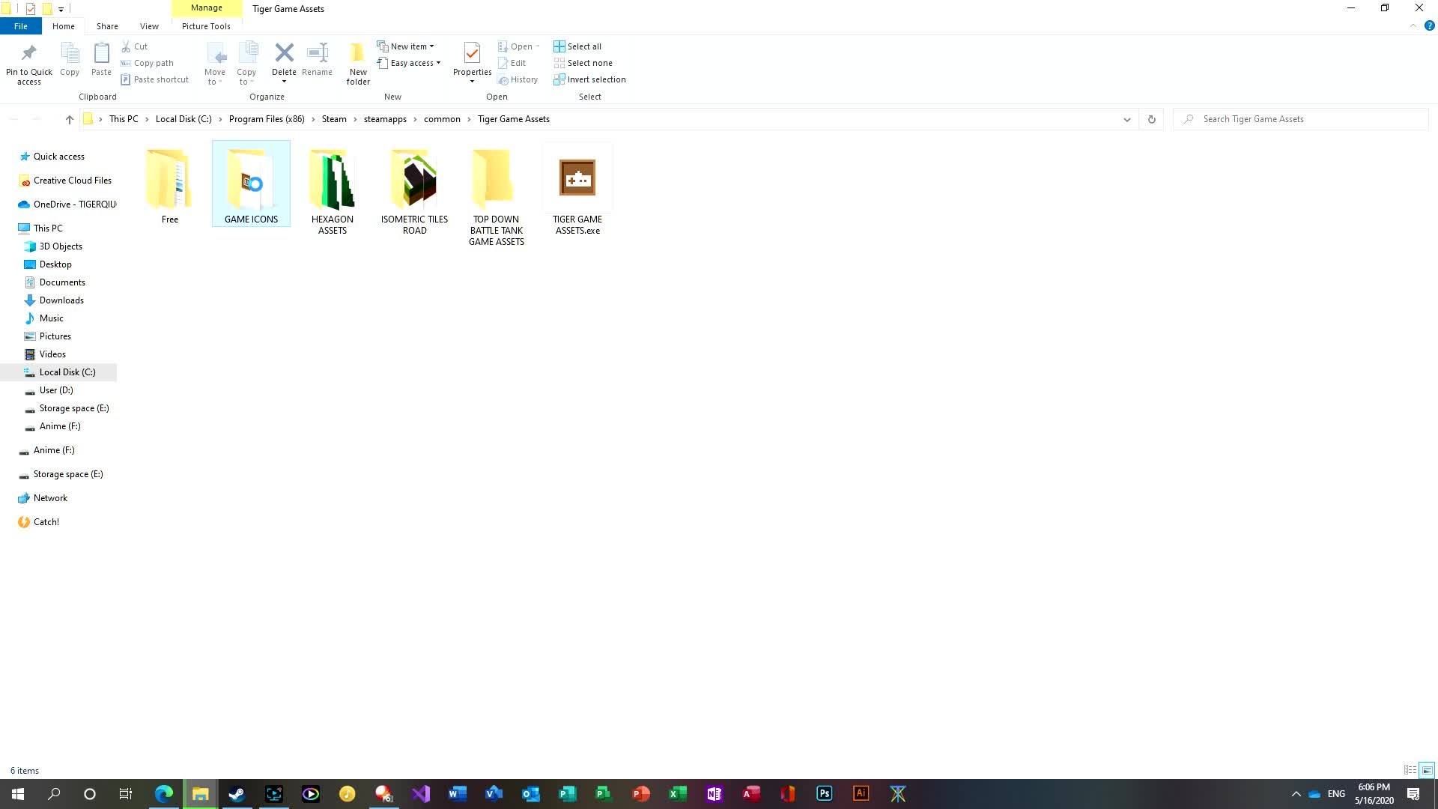Click the Delete icon in ribbon
Image resolution: width=1438 pixels, height=809 pixels.
tap(284, 53)
